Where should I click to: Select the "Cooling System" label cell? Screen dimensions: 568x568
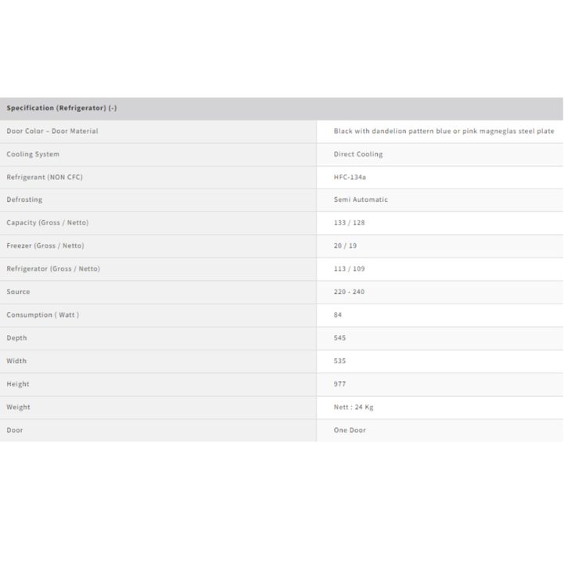click(33, 154)
